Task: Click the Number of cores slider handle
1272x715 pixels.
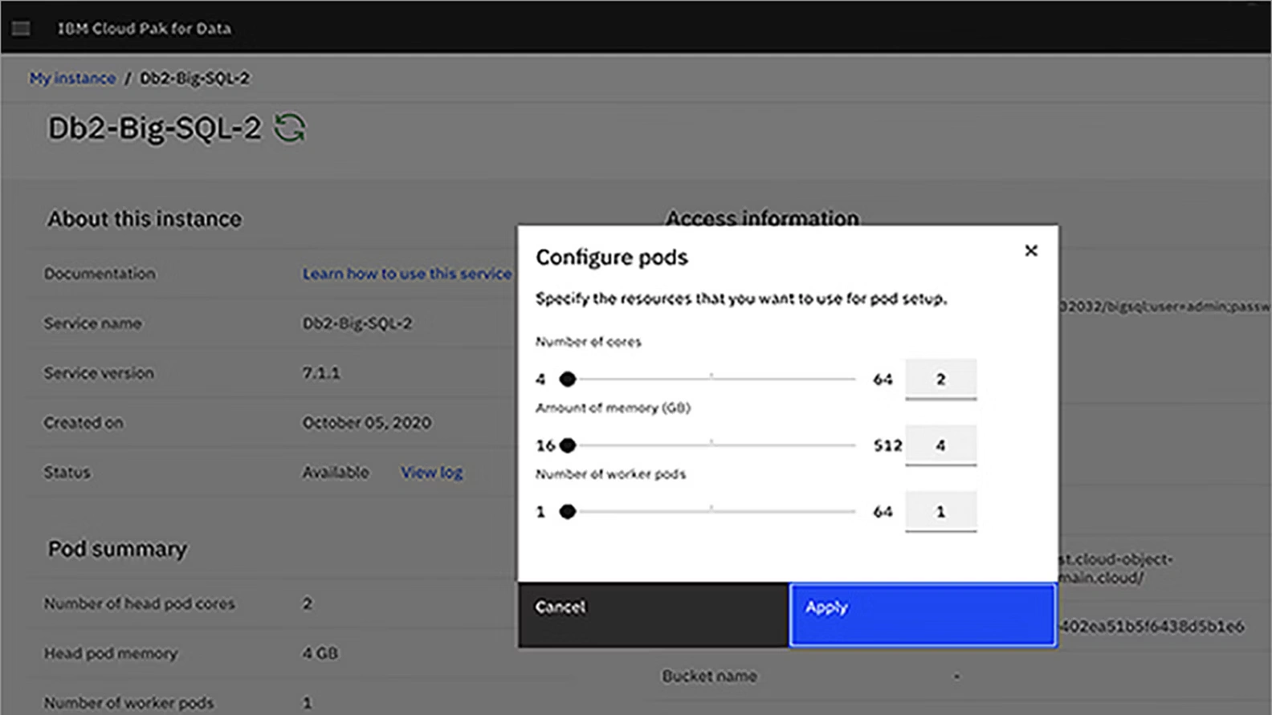Action: coord(568,379)
